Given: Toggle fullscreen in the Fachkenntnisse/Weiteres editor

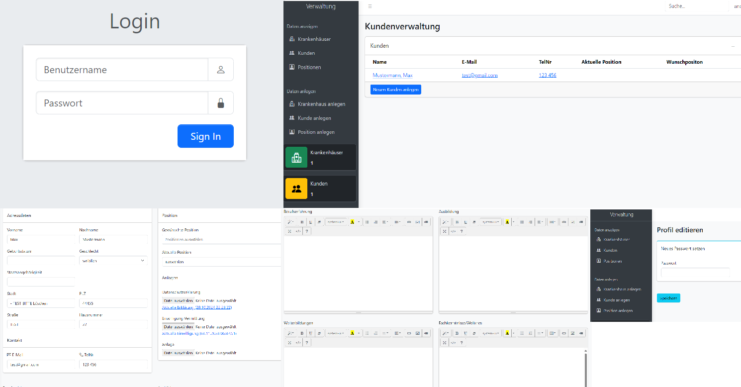Looking at the screenshot, I should [x=445, y=342].
